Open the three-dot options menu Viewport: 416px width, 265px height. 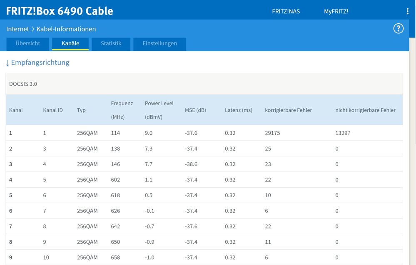click(x=407, y=11)
